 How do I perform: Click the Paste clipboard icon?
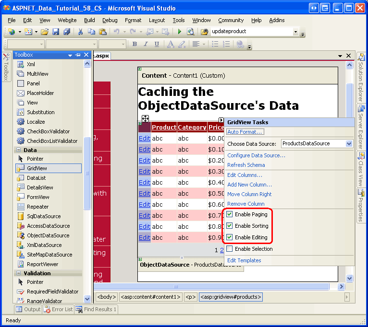click(x=102, y=32)
